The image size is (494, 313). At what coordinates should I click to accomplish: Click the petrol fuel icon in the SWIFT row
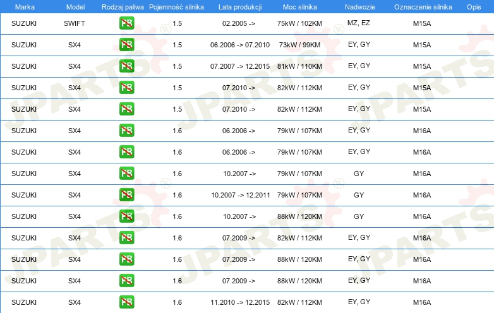(x=126, y=23)
